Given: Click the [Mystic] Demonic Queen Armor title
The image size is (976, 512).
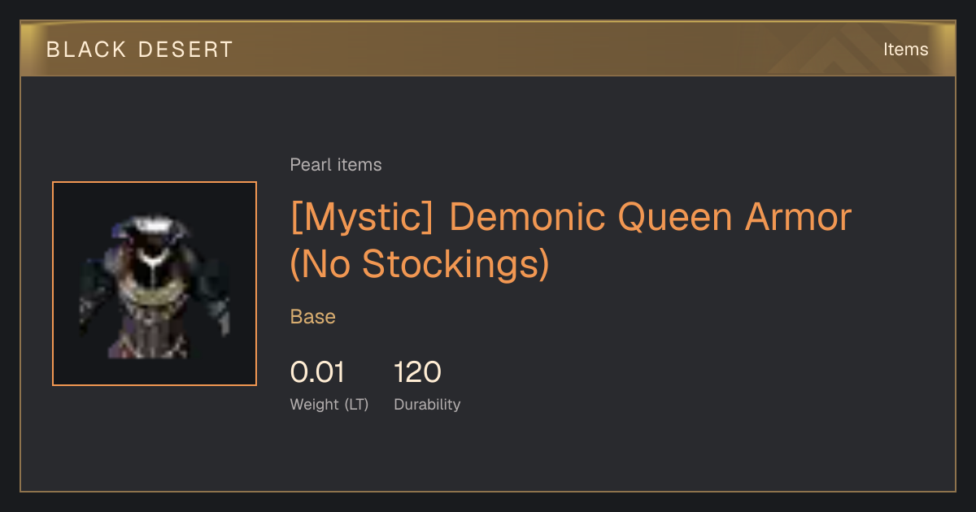Looking at the screenshot, I should [x=570, y=218].
